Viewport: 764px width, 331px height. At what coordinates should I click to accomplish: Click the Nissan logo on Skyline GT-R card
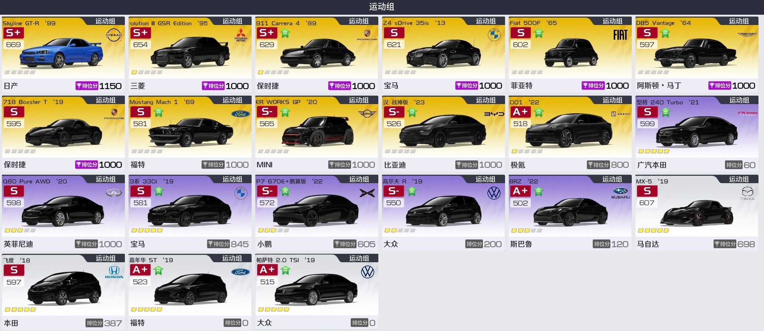(x=114, y=35)
